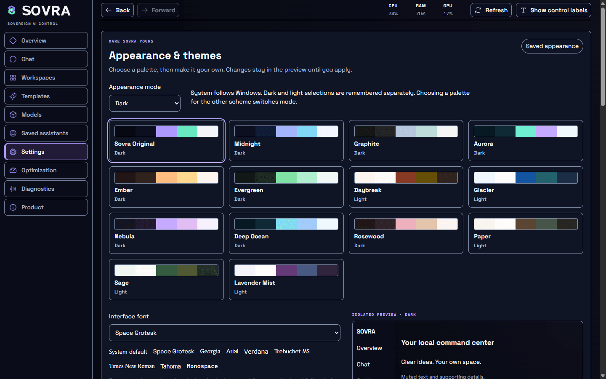Click the T icon in Show control labels
Viewport: 606px width, 379px height.
coord(524,10)
